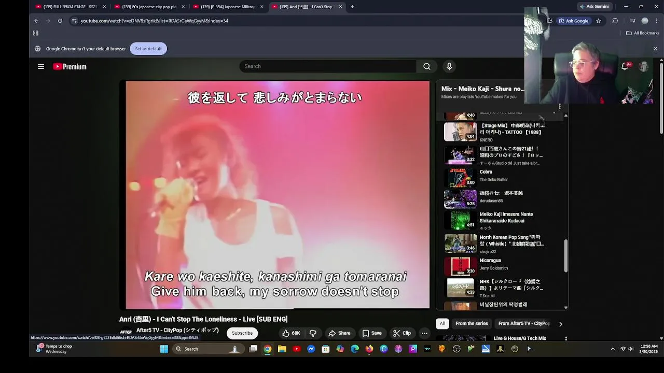Open Chrome apps grid shortcut

36,33
